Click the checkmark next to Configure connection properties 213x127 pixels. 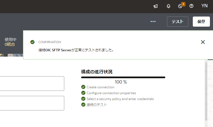pos(83,93)
